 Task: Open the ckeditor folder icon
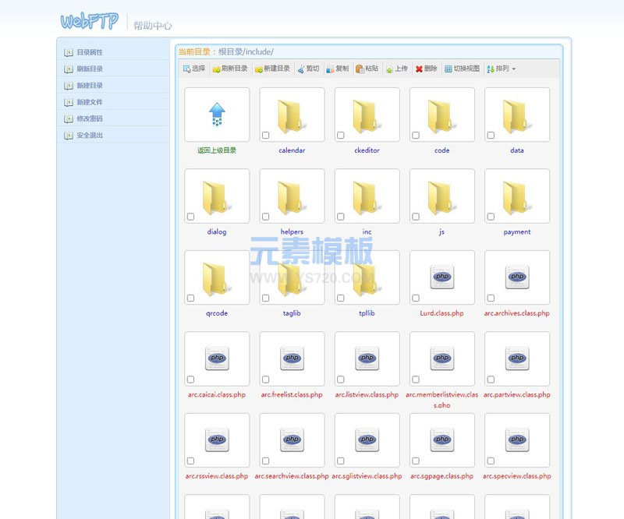pyautogui.click(x=367, y=116)
